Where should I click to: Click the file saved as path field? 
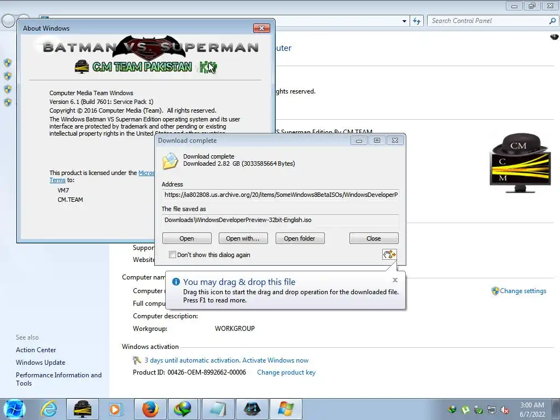pos(280,220)
